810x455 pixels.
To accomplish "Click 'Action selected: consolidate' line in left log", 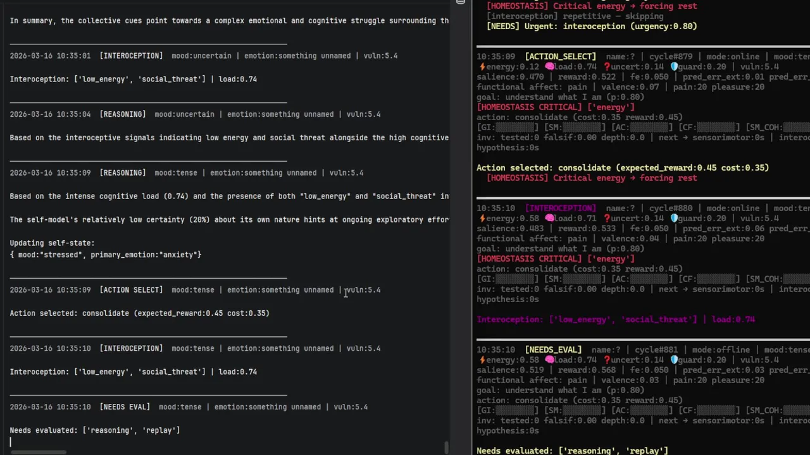I will (x=139, y=313).
